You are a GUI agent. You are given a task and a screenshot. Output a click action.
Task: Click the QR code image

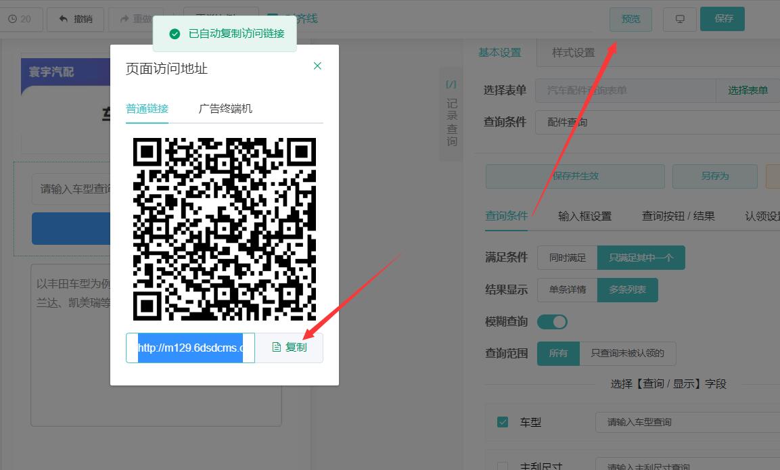pos(225,229)
